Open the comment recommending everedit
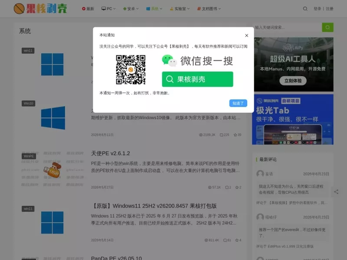 click(292, 233)
